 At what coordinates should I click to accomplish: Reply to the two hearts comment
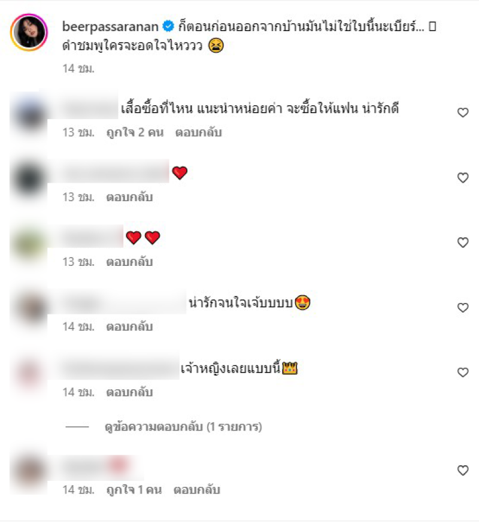(129, 262)
